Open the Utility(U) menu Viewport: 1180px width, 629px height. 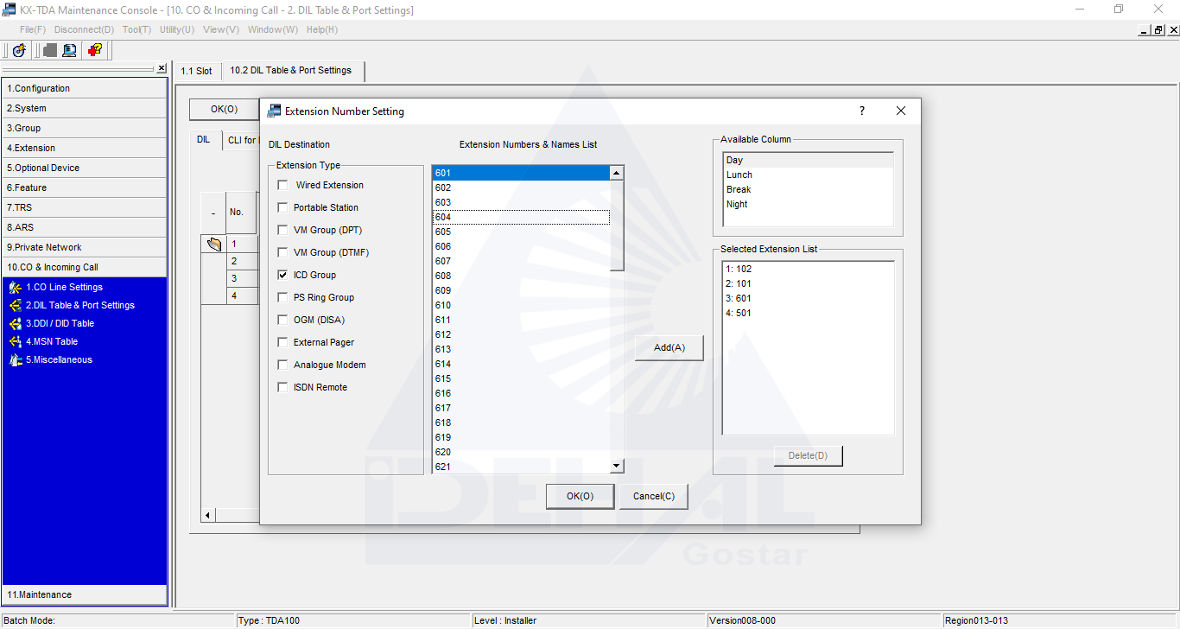coord(177,29)
